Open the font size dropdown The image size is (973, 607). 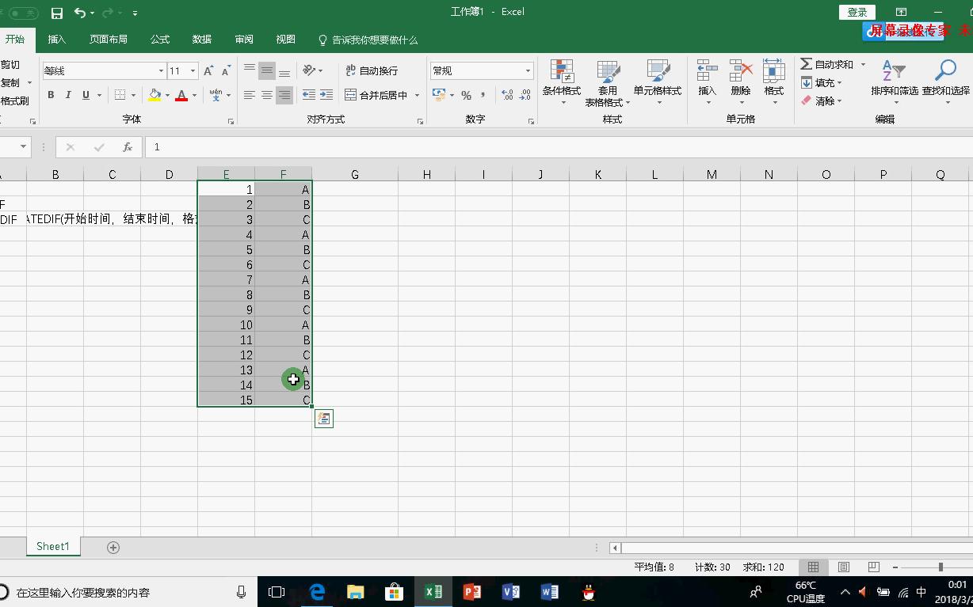tap(192, 70)
